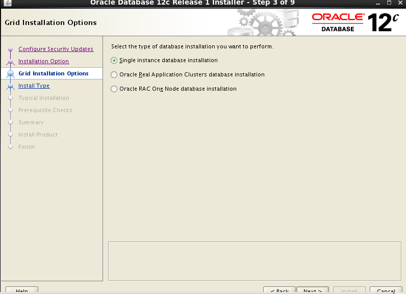Select the Grid Installation Options step
This screenshot has width=406, height=294.
[54, 73]
